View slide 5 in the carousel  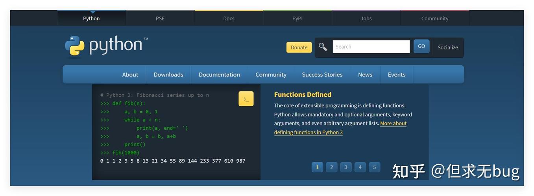click(x=374, y=167)
